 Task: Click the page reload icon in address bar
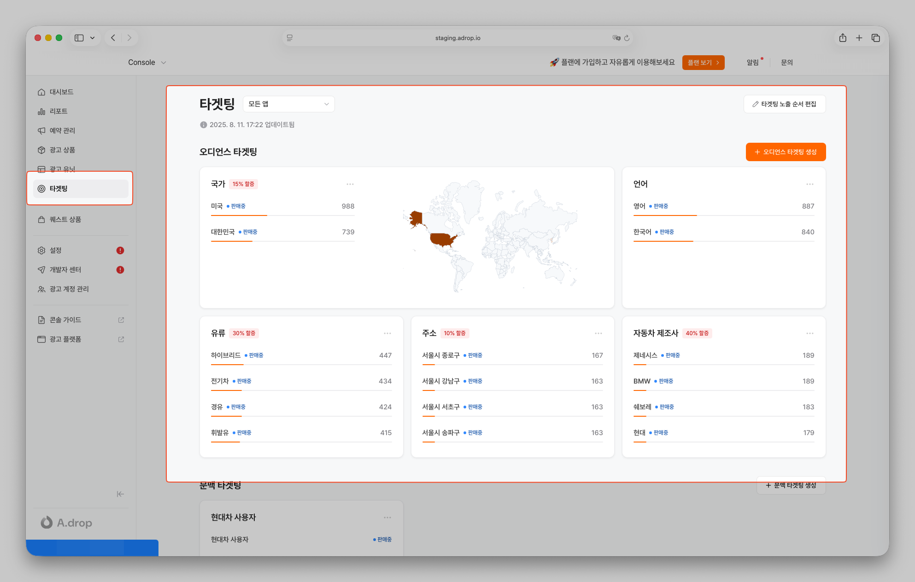click(627, 38)
